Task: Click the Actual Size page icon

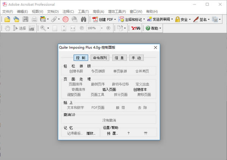Action: tap(55, 28)
